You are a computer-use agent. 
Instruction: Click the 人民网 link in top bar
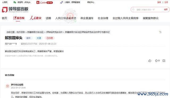(x=5, y=2)
